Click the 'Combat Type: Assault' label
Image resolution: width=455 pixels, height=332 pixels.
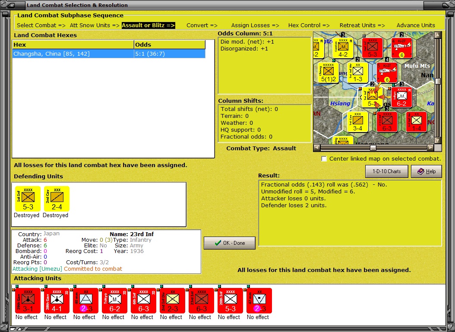coord(261,148)
